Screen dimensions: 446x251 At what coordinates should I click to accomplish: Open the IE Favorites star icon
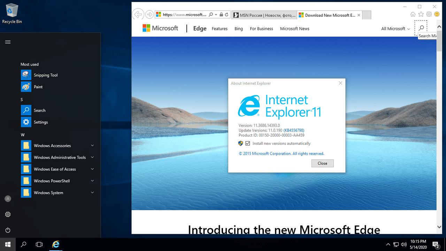click(421, 14)
